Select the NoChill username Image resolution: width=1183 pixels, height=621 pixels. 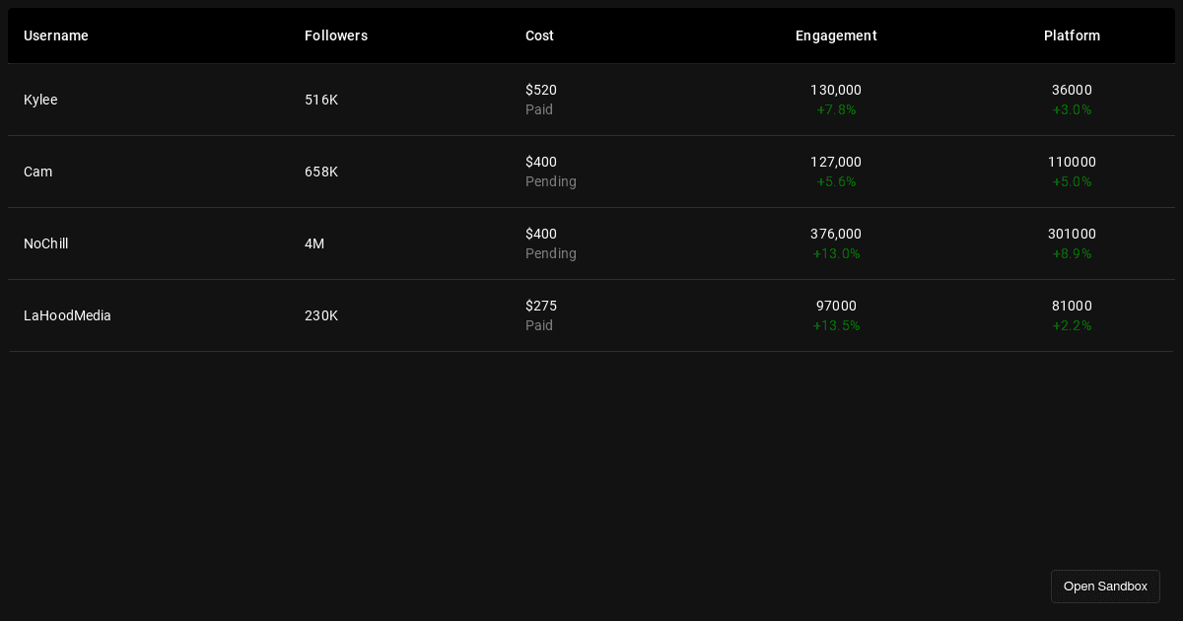pyautogui.click(x=45, y=243)
